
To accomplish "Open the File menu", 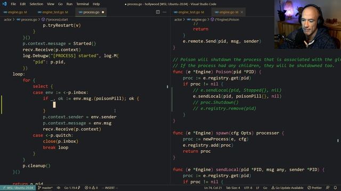I will pos(13,4).
